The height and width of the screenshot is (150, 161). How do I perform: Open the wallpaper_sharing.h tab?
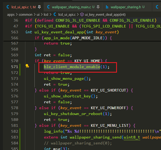(127, 7)
